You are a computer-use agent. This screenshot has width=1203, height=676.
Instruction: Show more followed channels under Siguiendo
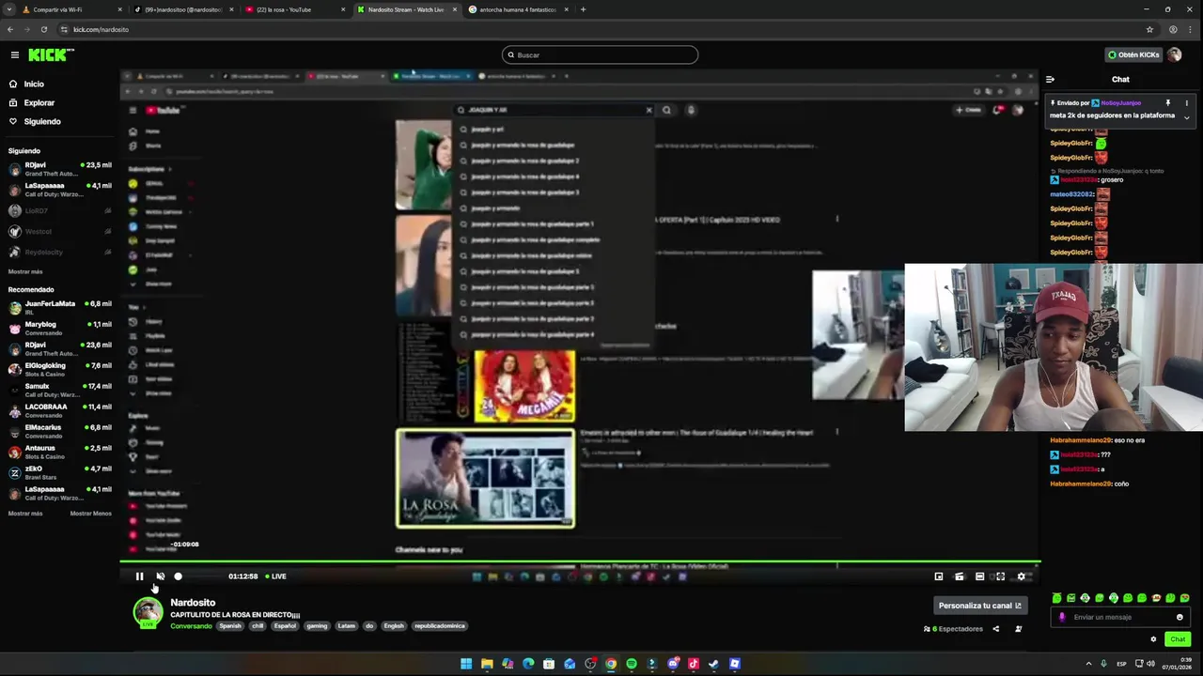(25, 271)
